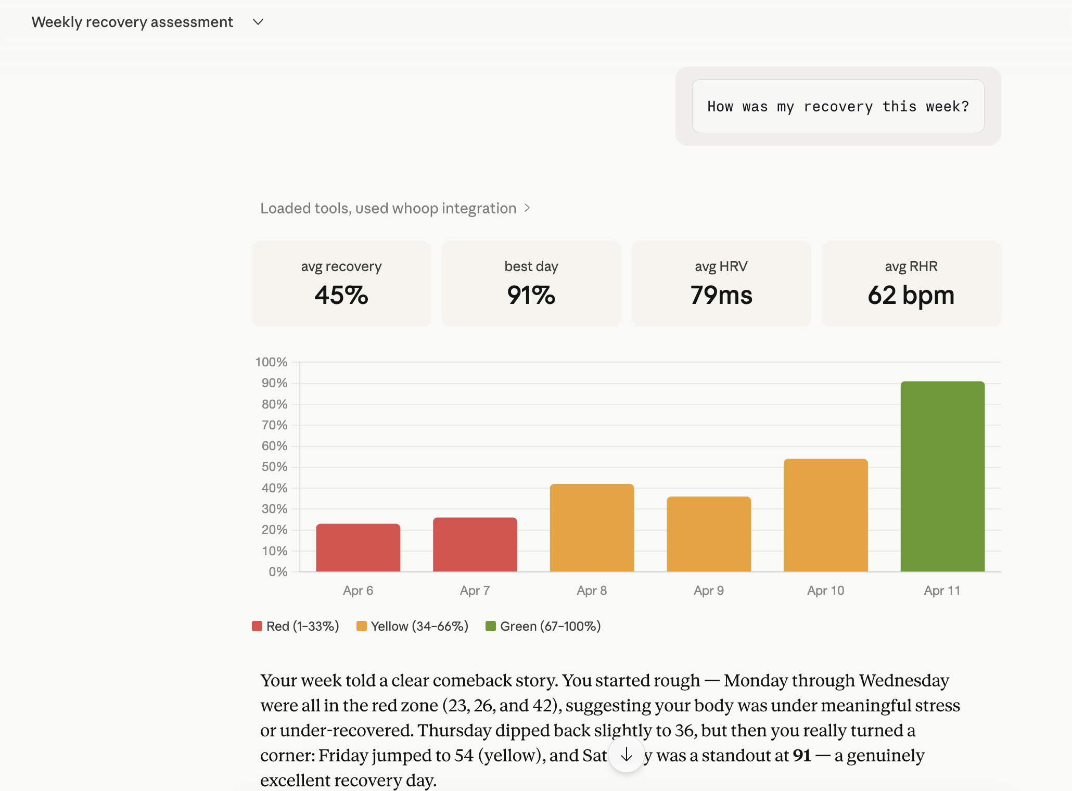Select the avg RHR stat card
This screenshot has height=791, width=1072.
[911, 284]
